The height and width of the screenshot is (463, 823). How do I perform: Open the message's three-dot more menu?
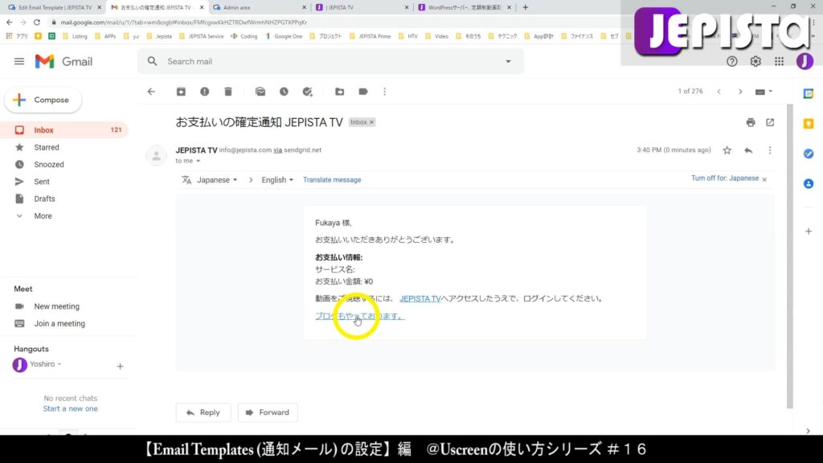pos(770,150)
